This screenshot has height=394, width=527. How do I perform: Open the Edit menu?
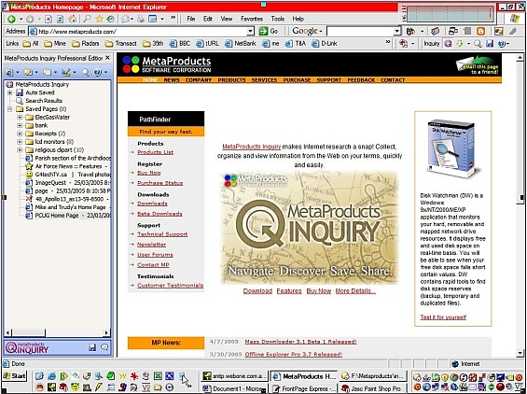(208, 19)
